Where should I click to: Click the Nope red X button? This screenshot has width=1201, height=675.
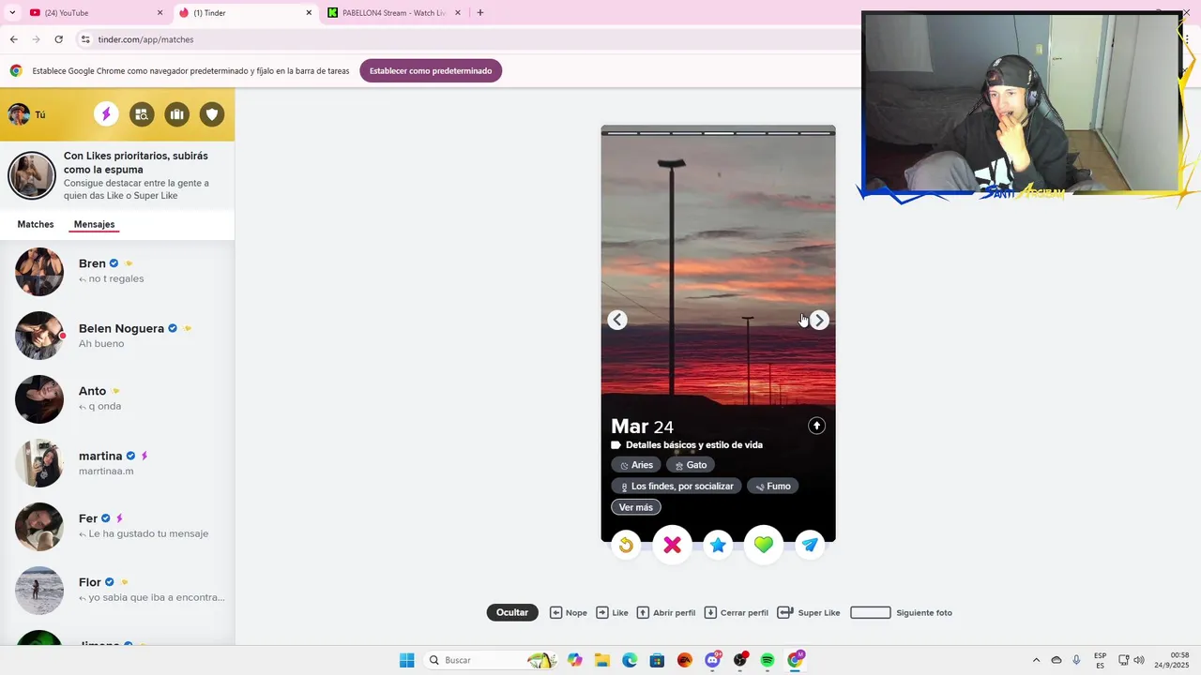pos(672,545)
